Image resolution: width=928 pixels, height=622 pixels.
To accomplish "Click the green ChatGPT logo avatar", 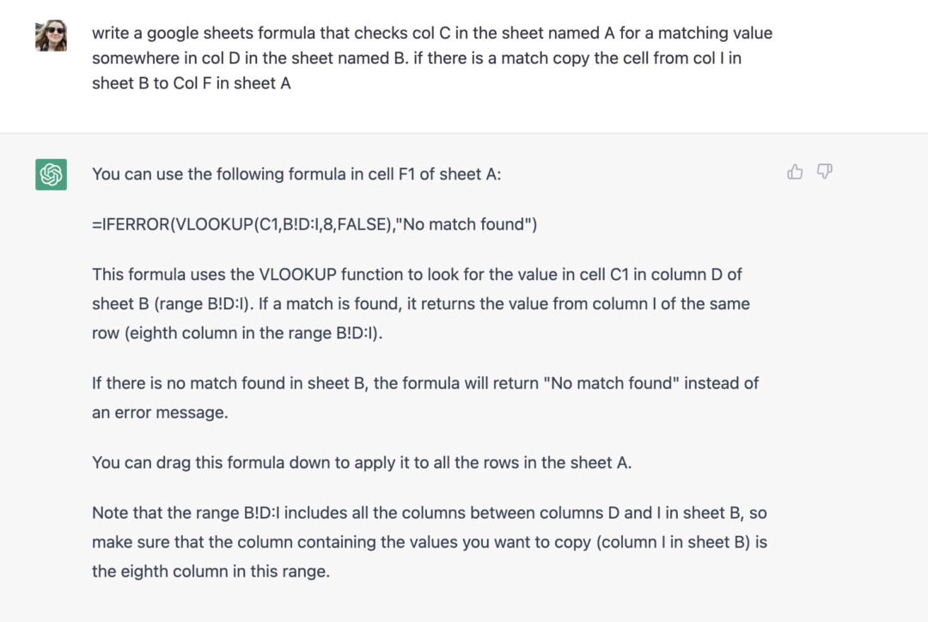I will pos(51,174).
